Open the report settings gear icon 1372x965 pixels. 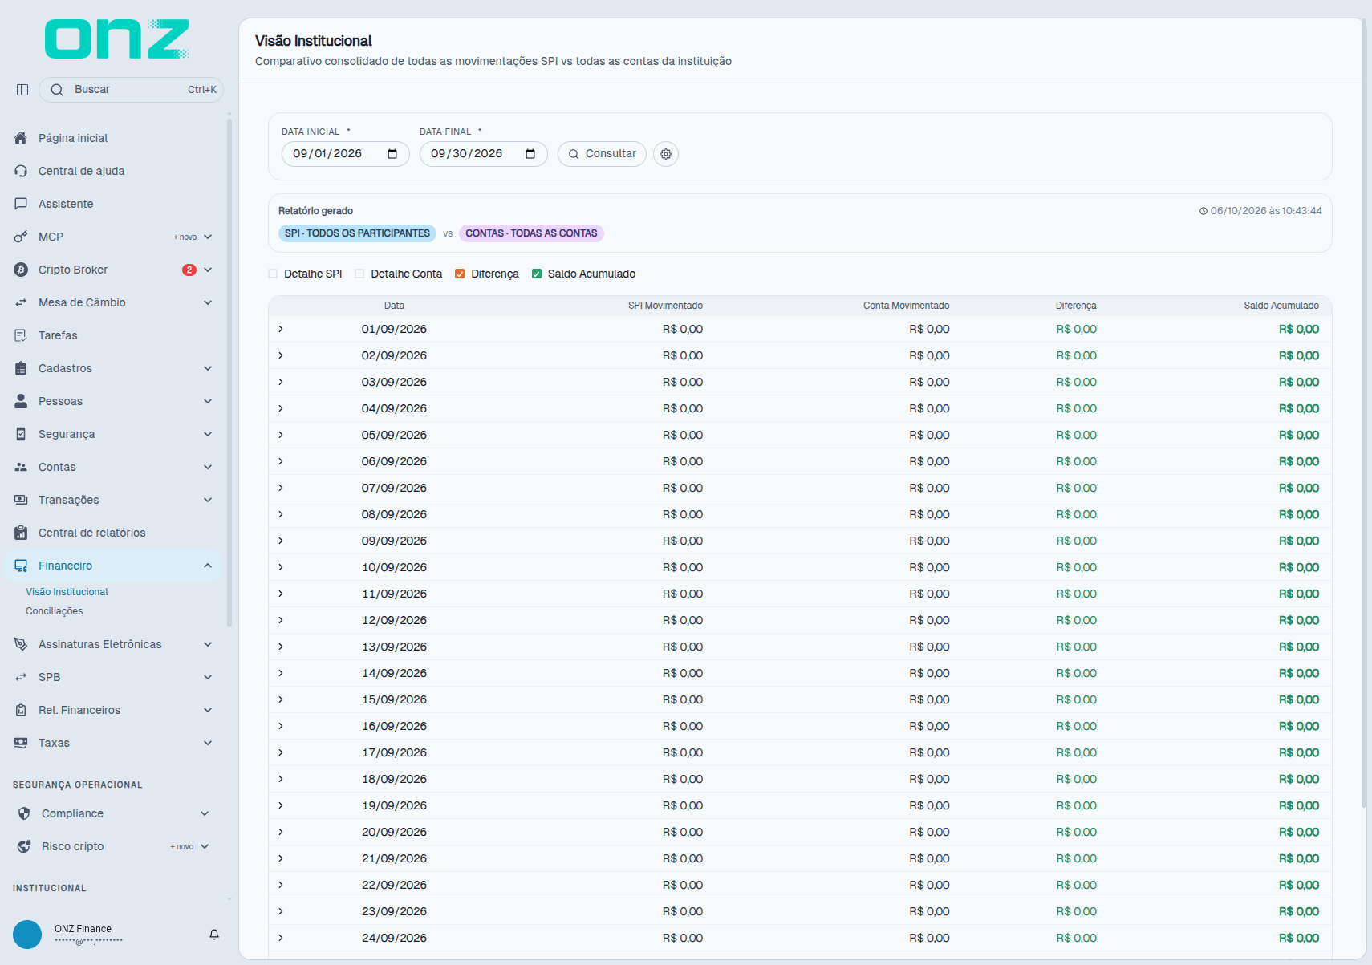click(666, 154)
